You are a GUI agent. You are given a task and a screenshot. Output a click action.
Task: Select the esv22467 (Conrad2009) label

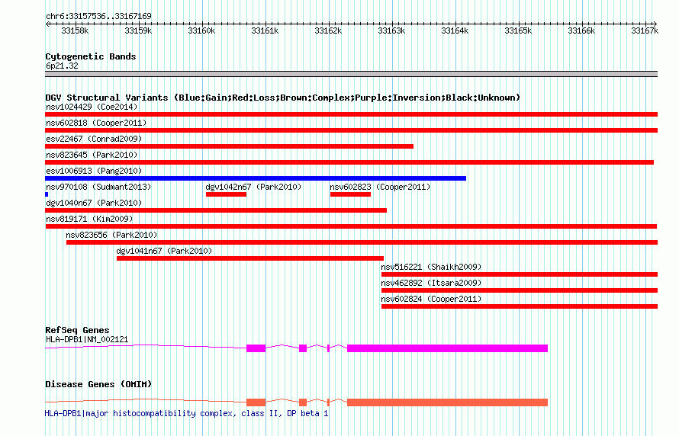(x=94, y=139)
